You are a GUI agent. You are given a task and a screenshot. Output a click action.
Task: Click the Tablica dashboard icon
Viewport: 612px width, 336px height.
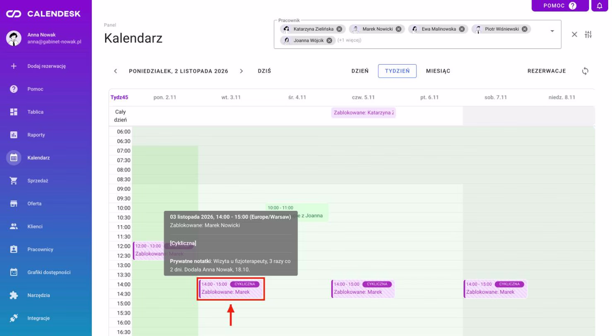pos(14,112)
